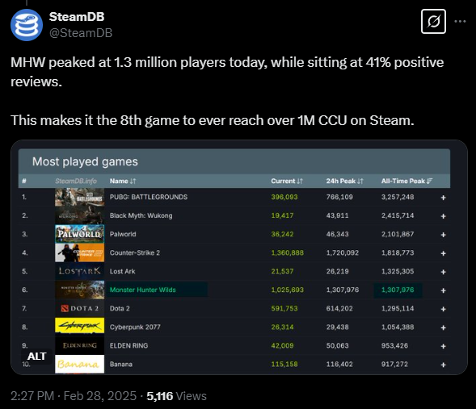The height and width of the screenshot is (409, 476).
Task: Click the highlighted 1,307,976 all-time peak cell
Action: pyautogui.click(x=398, y=290)
